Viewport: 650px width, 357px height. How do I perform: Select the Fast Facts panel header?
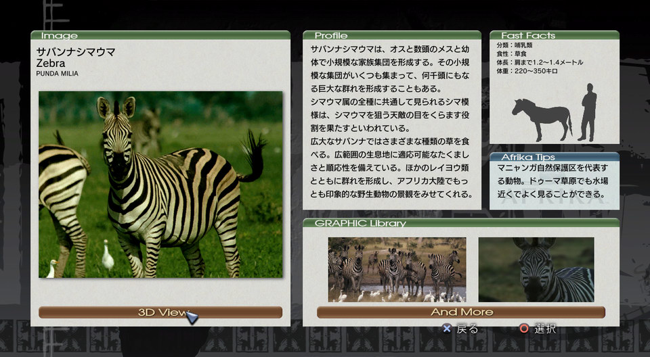click(527, 35)
